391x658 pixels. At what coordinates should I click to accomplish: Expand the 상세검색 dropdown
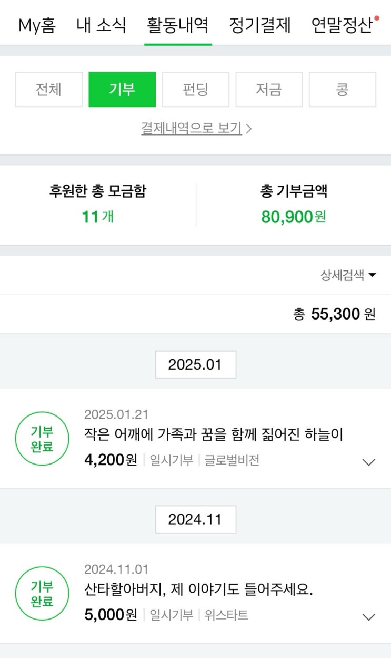[x=348, y=275]
